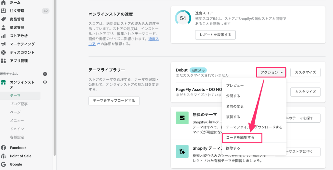Click the 無料のテーマ green layout icon
The height and width of the screenshot is (170, 333).
click(182, 118)
